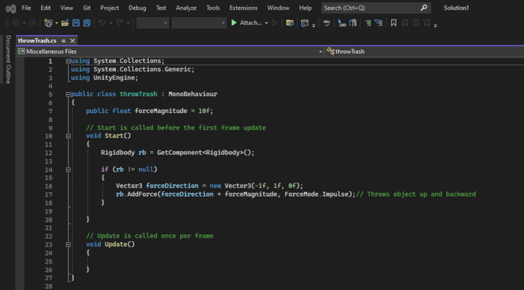Viewport: 524px width, 290px height.
Task: Open the Help menu
Action: point(305,8)
